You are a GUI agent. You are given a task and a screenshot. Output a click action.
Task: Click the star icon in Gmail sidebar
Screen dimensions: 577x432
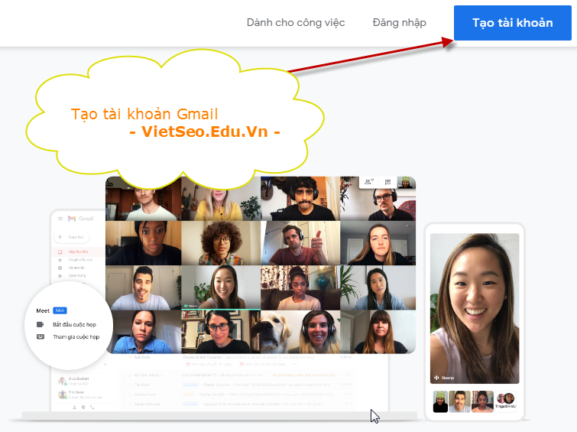[60, 260]
